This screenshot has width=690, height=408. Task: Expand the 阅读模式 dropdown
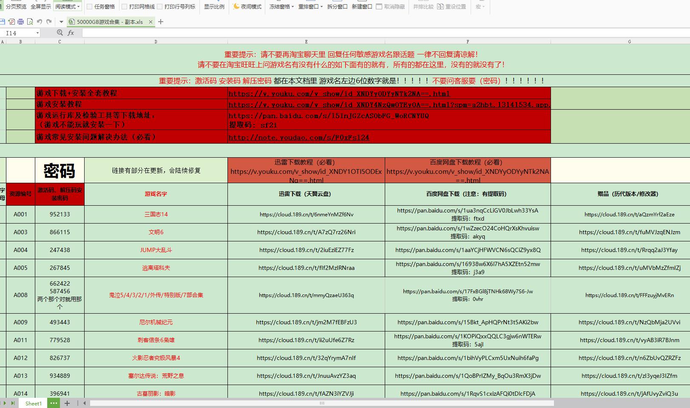79,6
